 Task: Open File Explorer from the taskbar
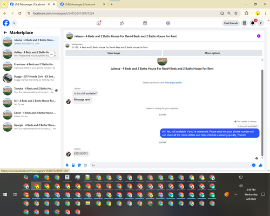coord(88,204)
